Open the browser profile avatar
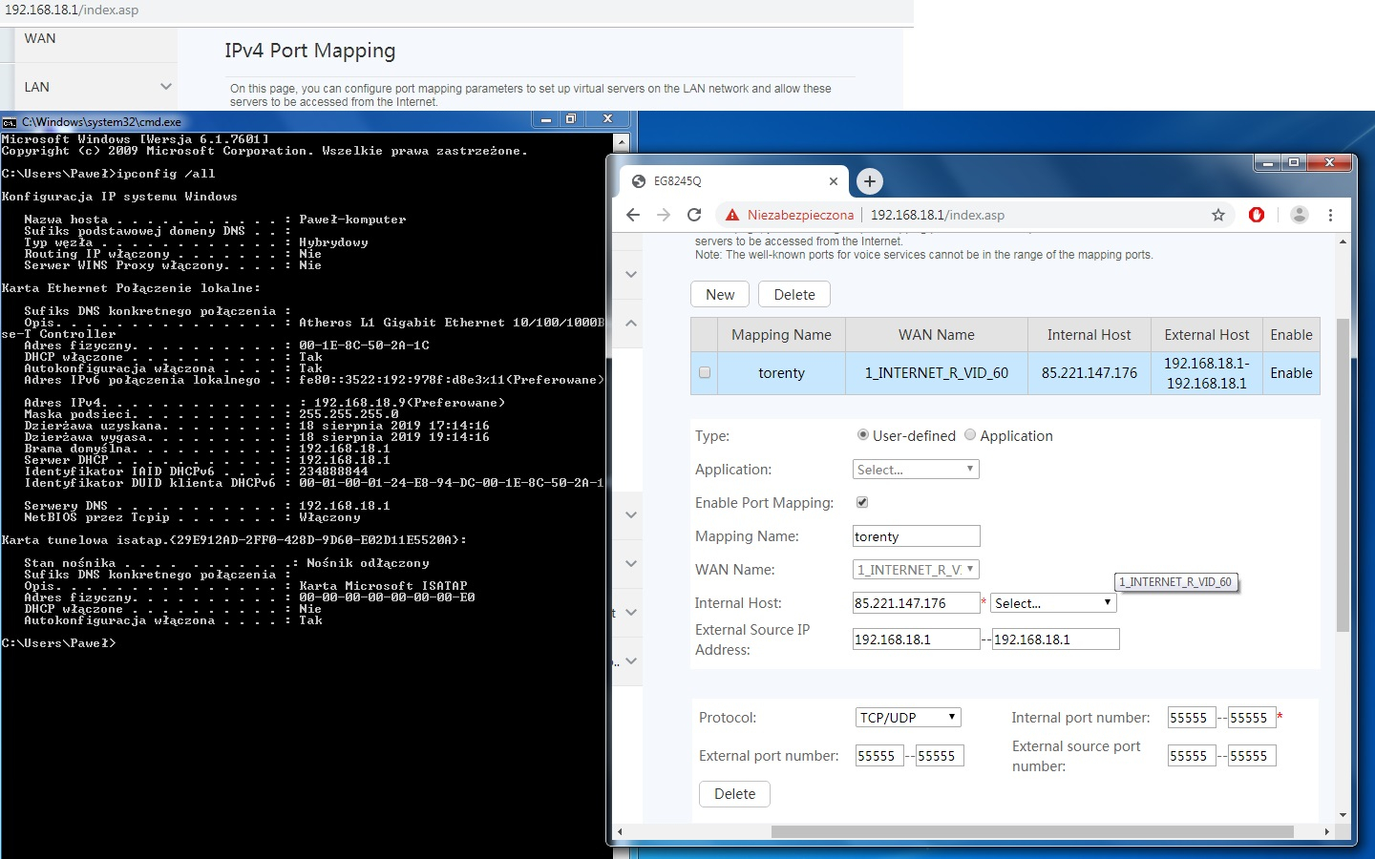The height and width of the screenshot is (859, 1375). point(1299,215)
